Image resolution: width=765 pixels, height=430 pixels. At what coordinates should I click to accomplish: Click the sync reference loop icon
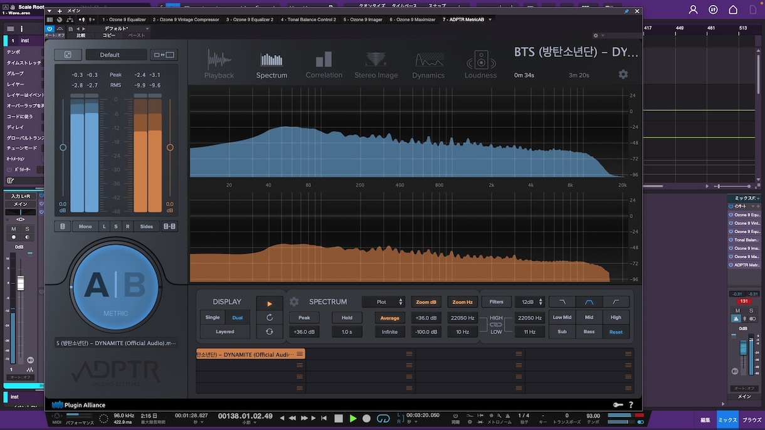[x=270, y=332]
